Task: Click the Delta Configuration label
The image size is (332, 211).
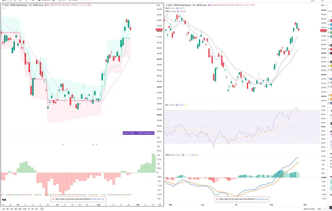Action: [x=146, y=133]
